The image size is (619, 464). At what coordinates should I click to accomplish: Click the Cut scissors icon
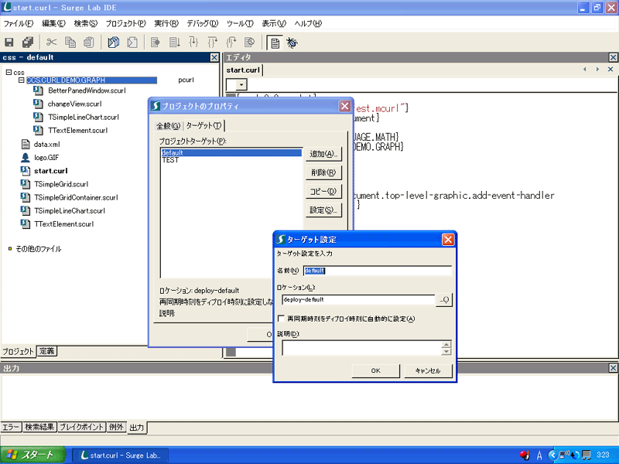51,43
